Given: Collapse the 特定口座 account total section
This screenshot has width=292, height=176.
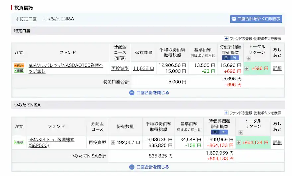Looking at the screenshot, I should pos(149,93).
